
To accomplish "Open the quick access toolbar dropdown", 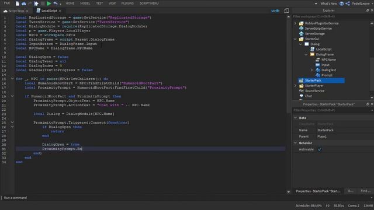I will click(60, 4).
